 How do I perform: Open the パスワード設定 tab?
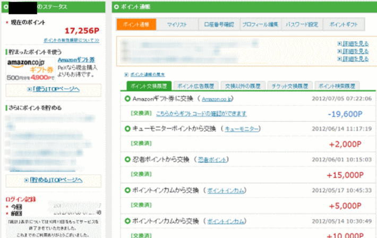(x=302, y=24)
